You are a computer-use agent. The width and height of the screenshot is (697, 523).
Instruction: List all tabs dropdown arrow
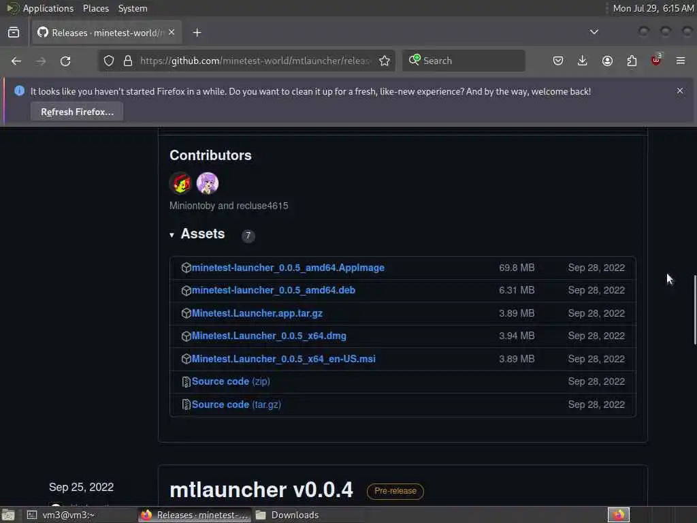click(594, 32)
